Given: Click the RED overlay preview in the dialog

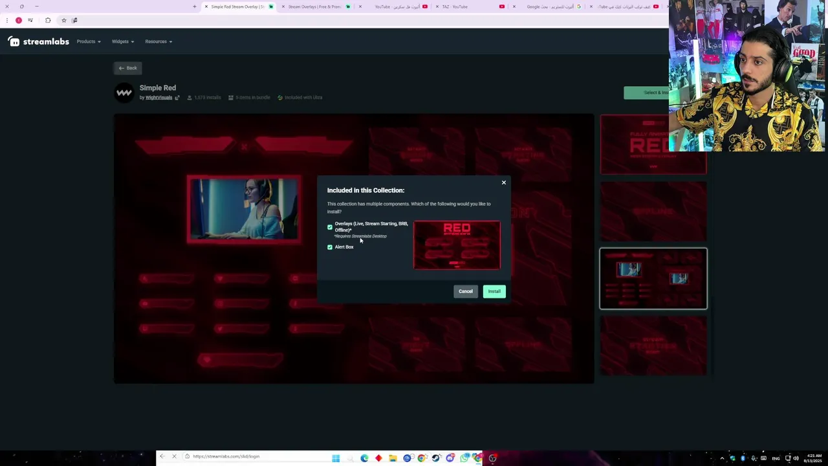Looking at the screenshot, I should 457,245.
